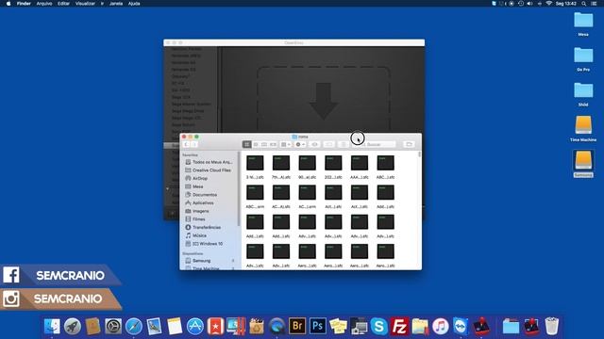The height and width of the screenshot is (339, 604).
Task: Click the volume icon in menu bar
Action: click(x=530, y=4)
